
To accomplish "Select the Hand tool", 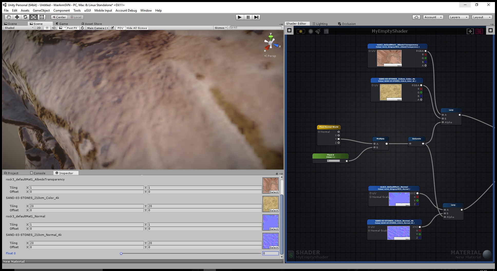I will tap(9, 17).
